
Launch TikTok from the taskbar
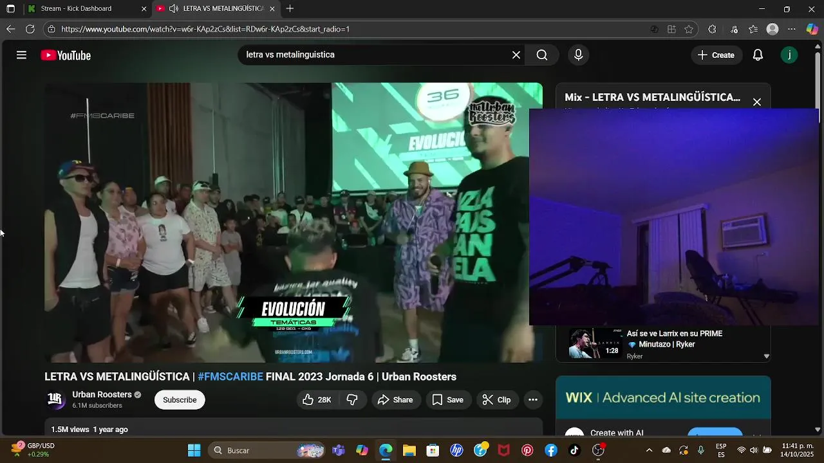pos(575,450)
